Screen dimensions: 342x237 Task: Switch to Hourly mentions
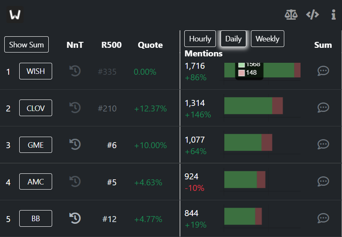(x=200, y=39)
